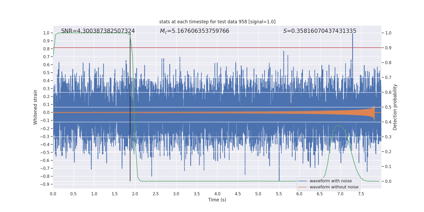Click the 0.0 tick label on the time axis
424x212 pixels.
53,194
